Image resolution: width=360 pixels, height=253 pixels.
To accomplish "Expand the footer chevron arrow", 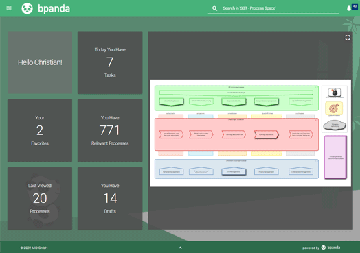I will 180,248.
